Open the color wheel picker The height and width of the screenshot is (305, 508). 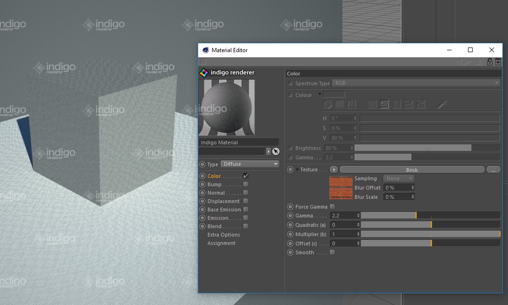coord(328,104)
